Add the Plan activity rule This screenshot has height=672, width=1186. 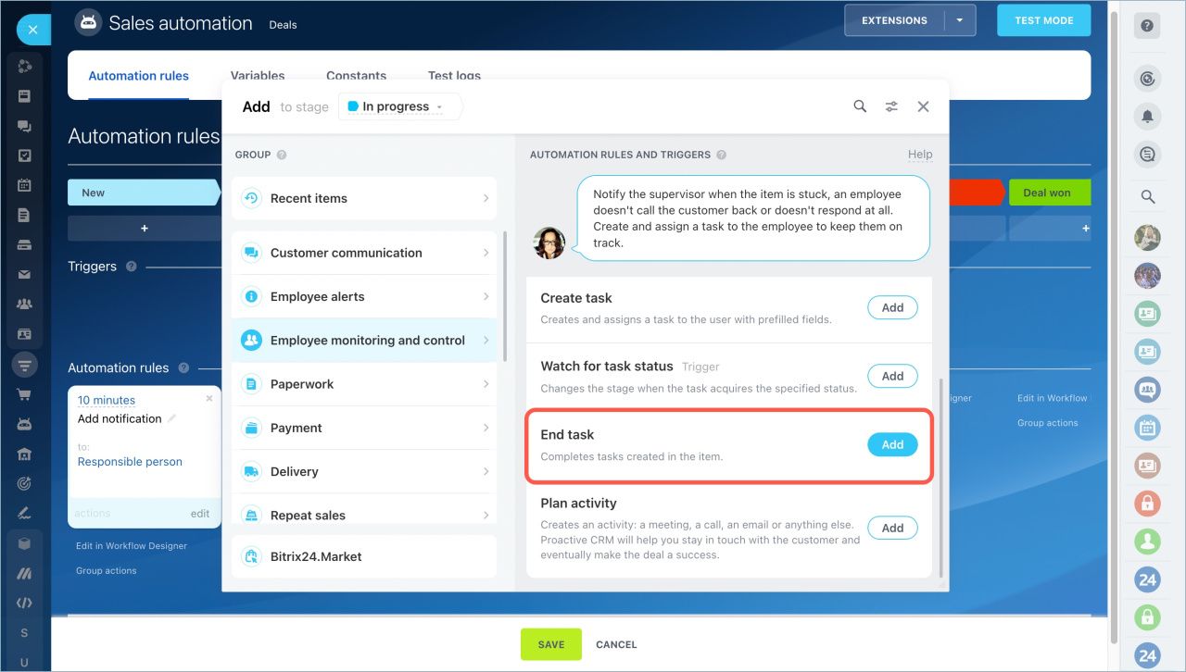click(x=892, y=528)
